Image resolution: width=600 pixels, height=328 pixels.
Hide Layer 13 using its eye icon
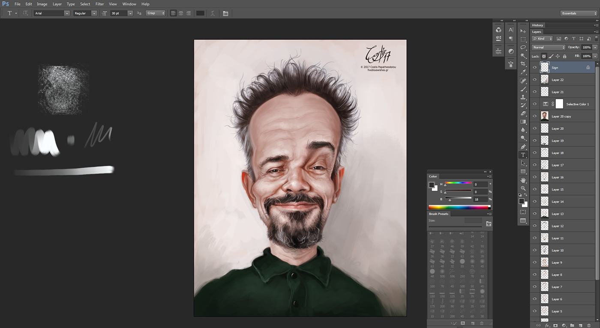(534, 214)
